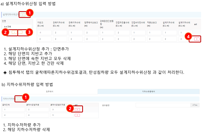
Task: Click the 지하수저하량 section title
Action: click(x=9, y=99)
